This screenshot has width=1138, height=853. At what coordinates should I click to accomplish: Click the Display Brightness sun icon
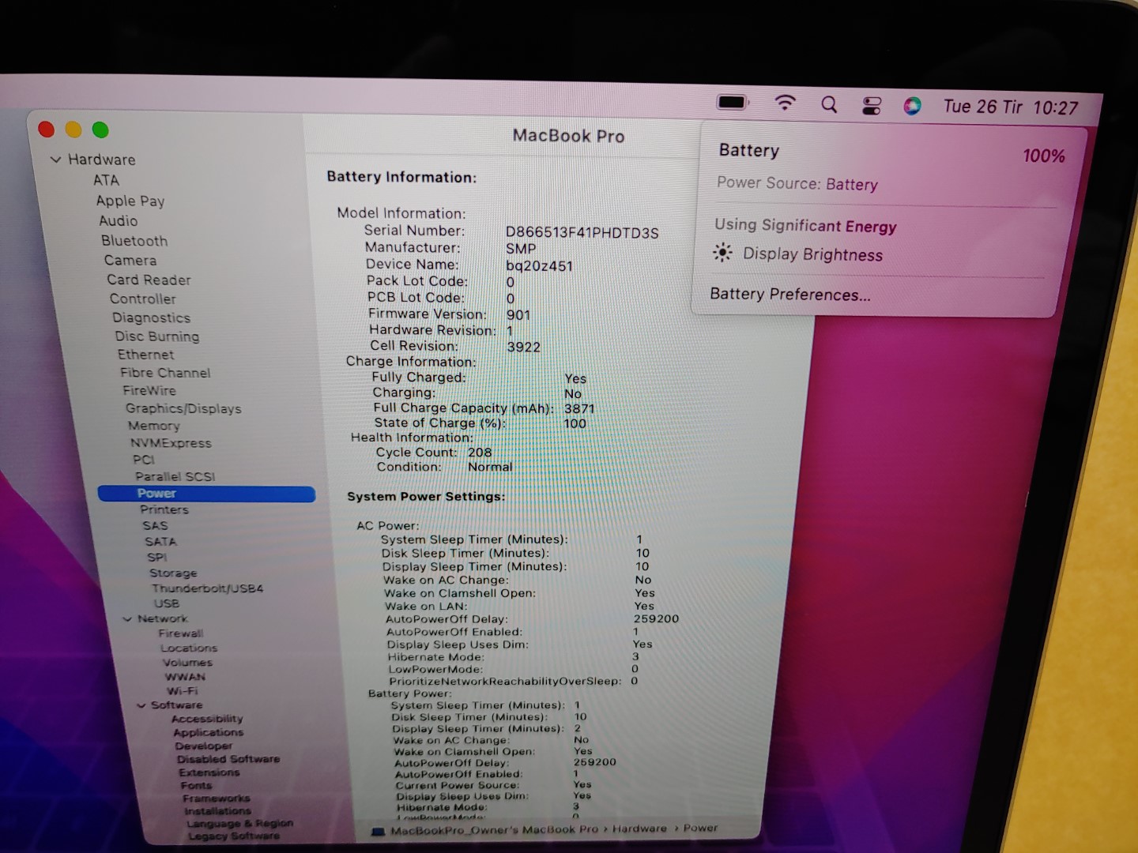pos(722,253)
